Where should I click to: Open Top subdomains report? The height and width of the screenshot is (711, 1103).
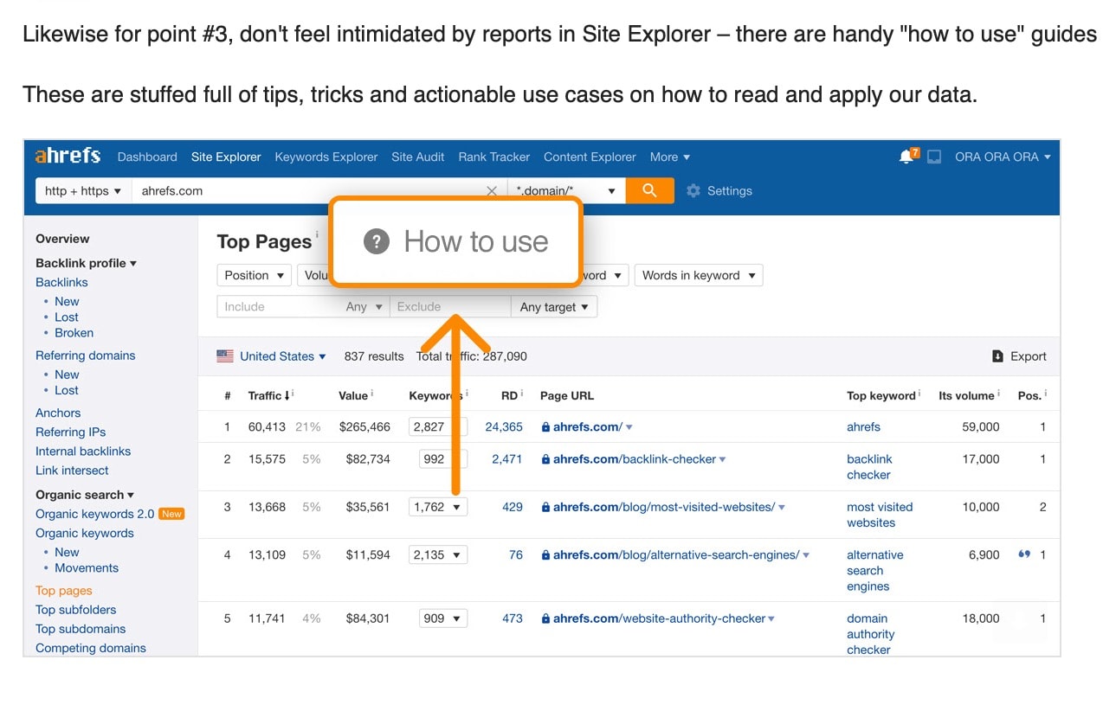coord(81,629)
